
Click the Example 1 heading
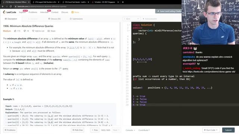(x=9, y=99)
